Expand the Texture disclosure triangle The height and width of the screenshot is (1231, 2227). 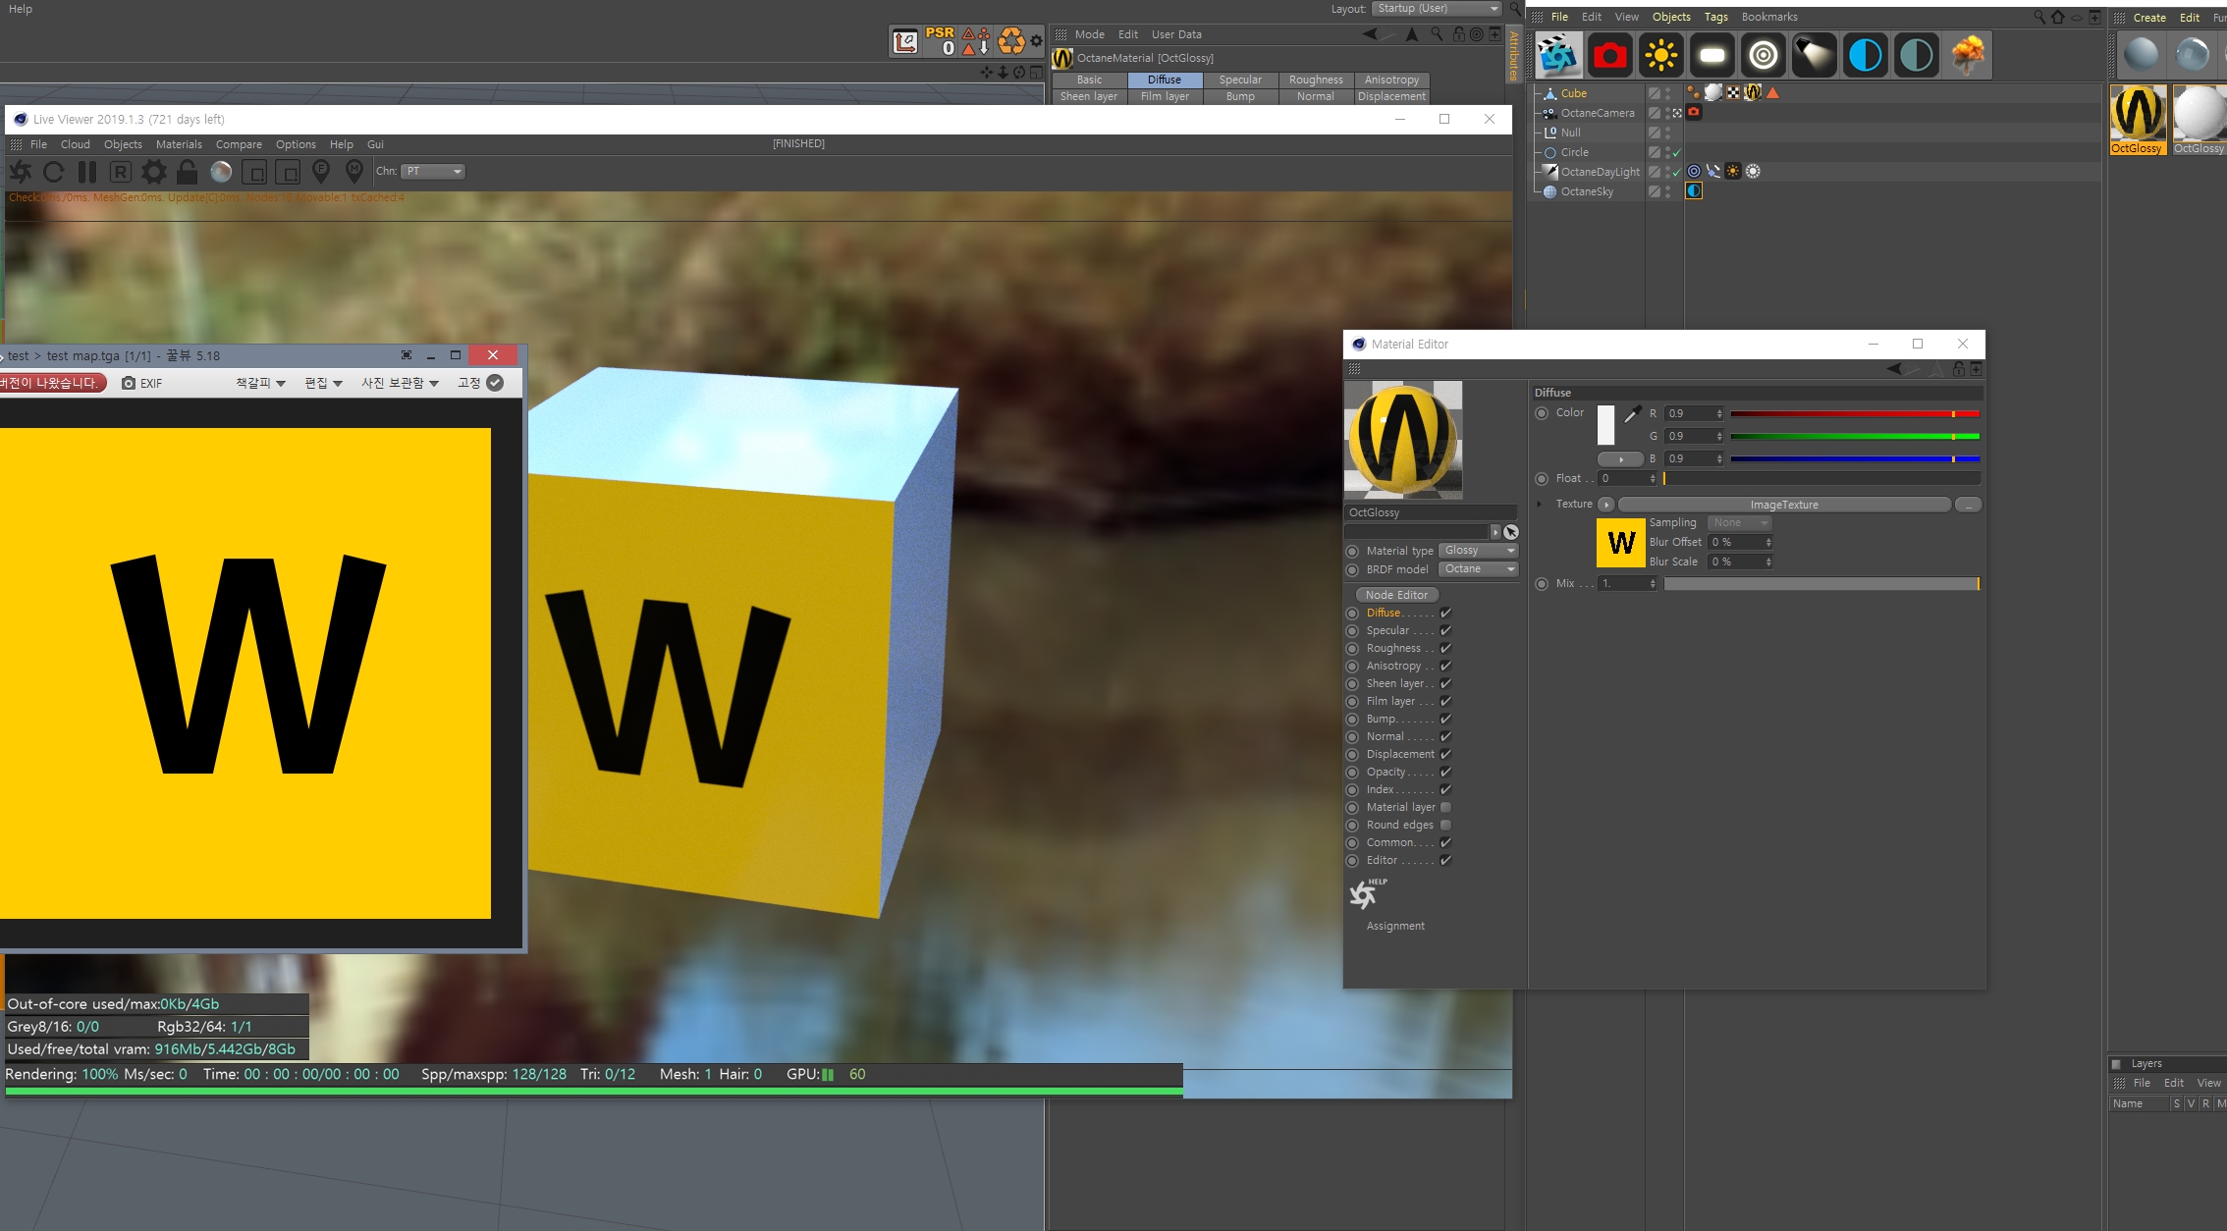click(1539, 505)
